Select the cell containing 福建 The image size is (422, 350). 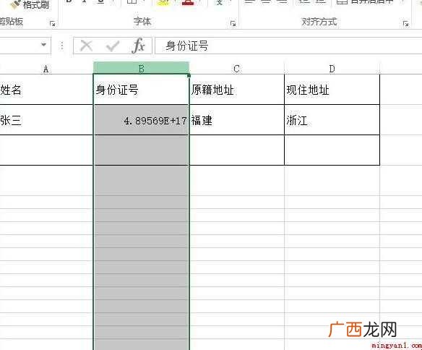tap(237, 120)
